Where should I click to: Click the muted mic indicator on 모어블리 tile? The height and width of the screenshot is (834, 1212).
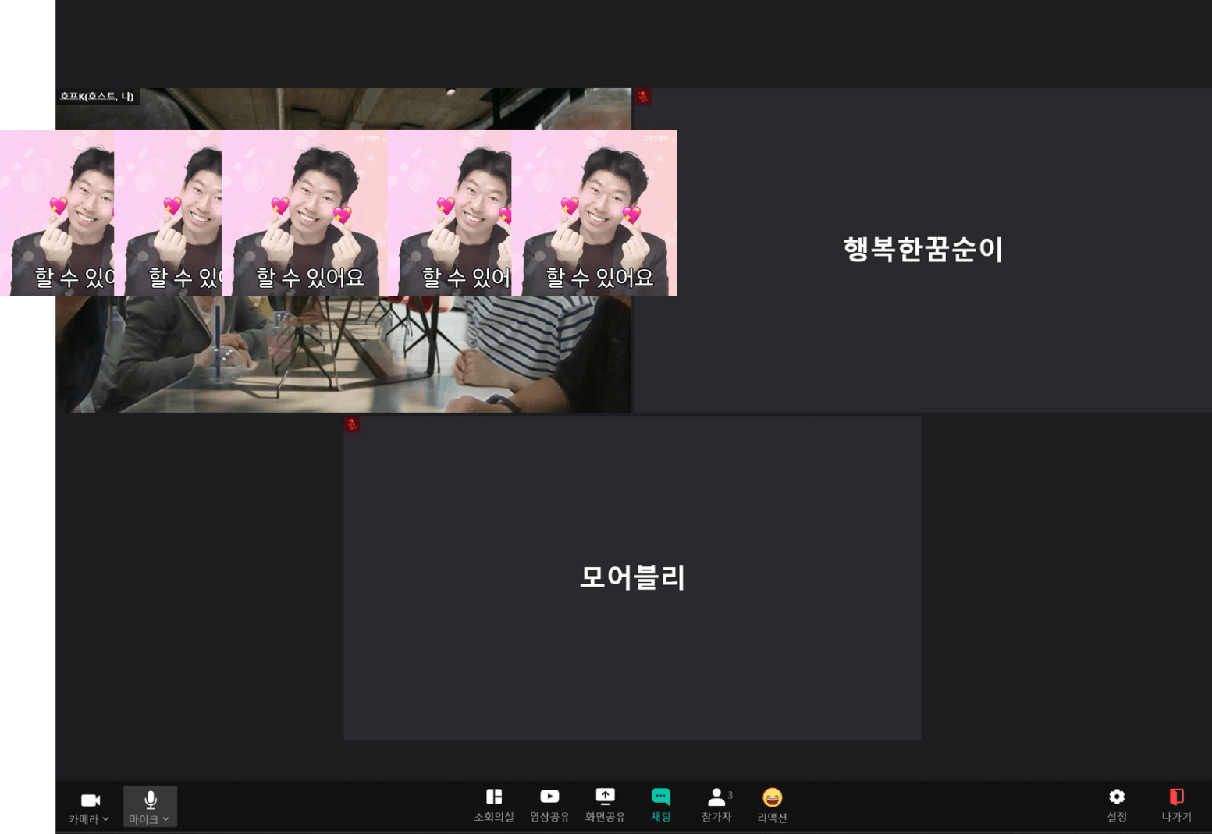click(x=352, y=424)
